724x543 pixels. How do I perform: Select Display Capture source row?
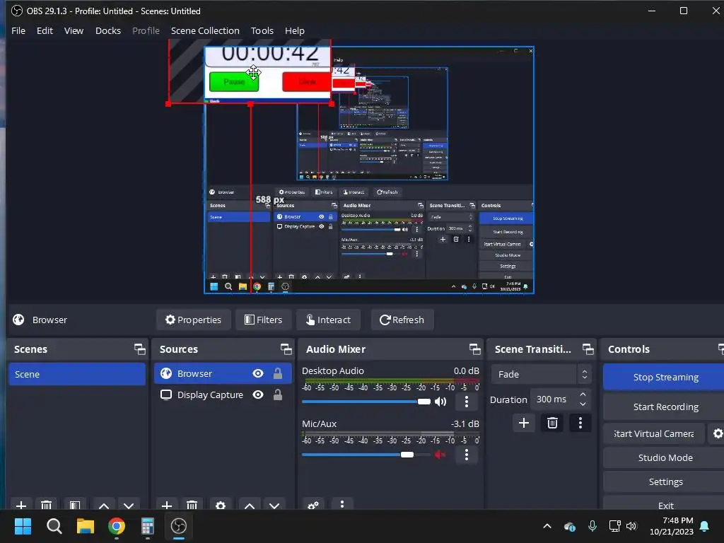[x=223, y=395]
